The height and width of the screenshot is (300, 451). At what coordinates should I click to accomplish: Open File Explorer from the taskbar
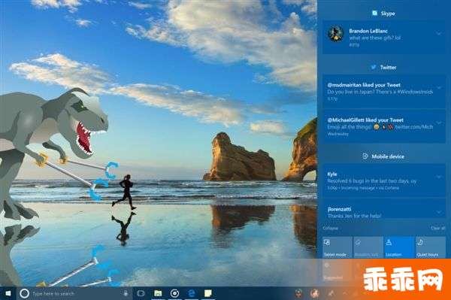click(x=158, y=293)
